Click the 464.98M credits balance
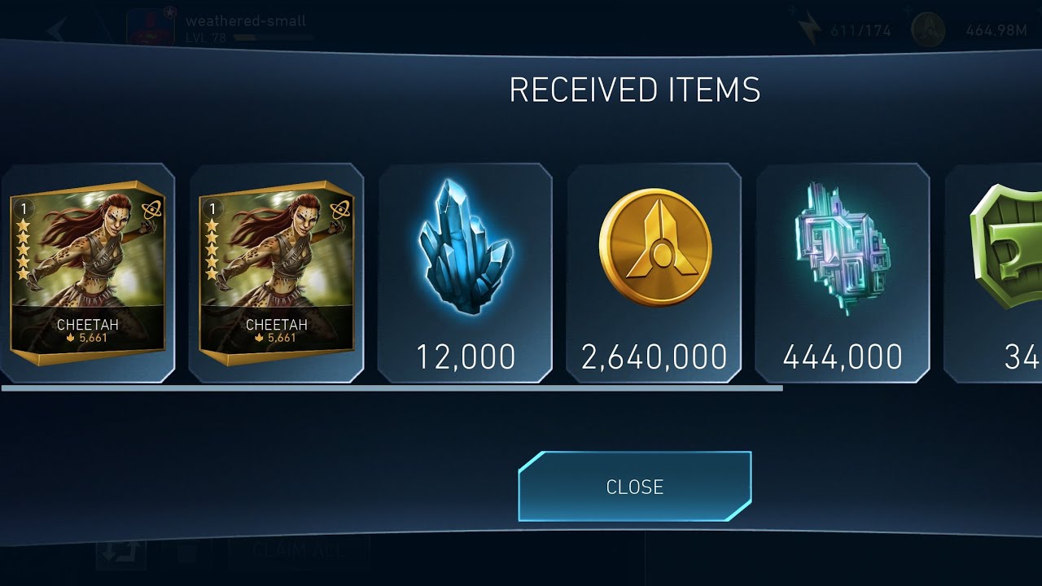The image size is (1042, 586). point(996,31)
